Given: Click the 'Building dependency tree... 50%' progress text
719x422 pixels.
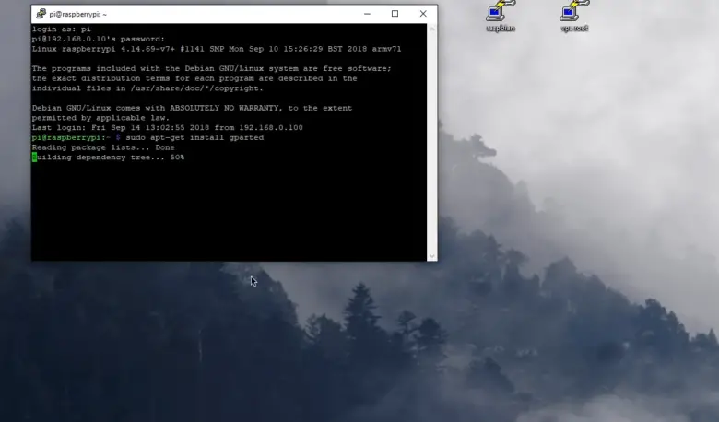Looking at the screenshot, I should 111,158.
